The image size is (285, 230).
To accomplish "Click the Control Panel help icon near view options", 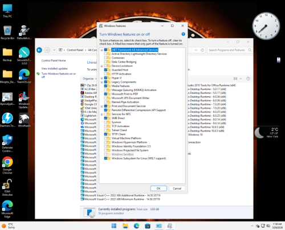I will [x=248, y=79].
